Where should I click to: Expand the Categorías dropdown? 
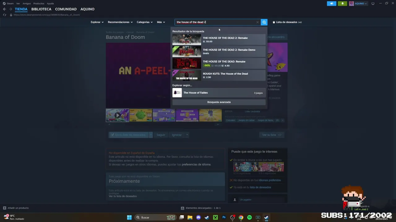145,22
